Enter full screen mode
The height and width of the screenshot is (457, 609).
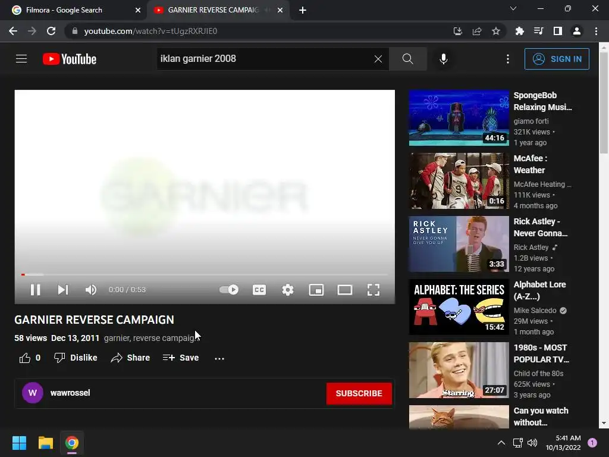coord(373,290)
